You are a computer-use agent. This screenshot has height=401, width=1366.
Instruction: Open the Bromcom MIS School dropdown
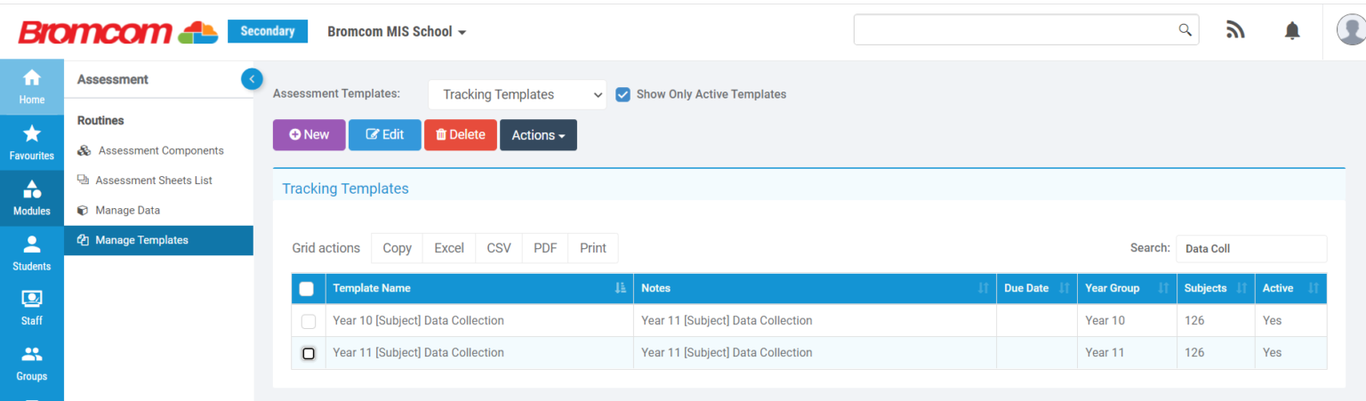397,32
